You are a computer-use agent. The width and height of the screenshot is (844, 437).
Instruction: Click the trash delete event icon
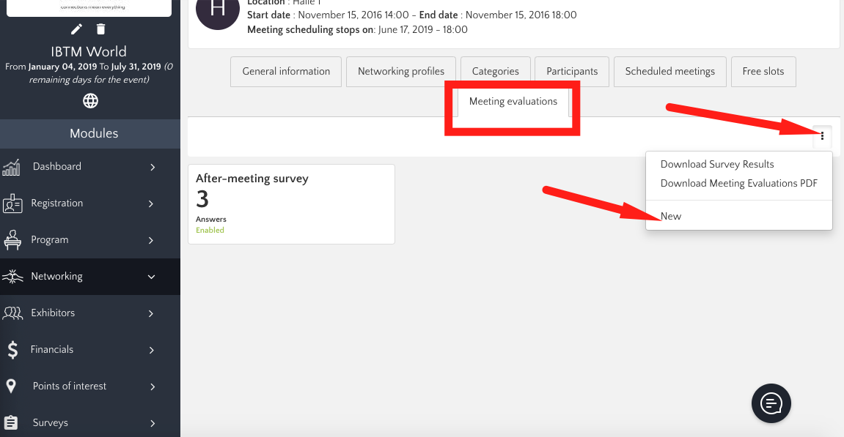101,29
